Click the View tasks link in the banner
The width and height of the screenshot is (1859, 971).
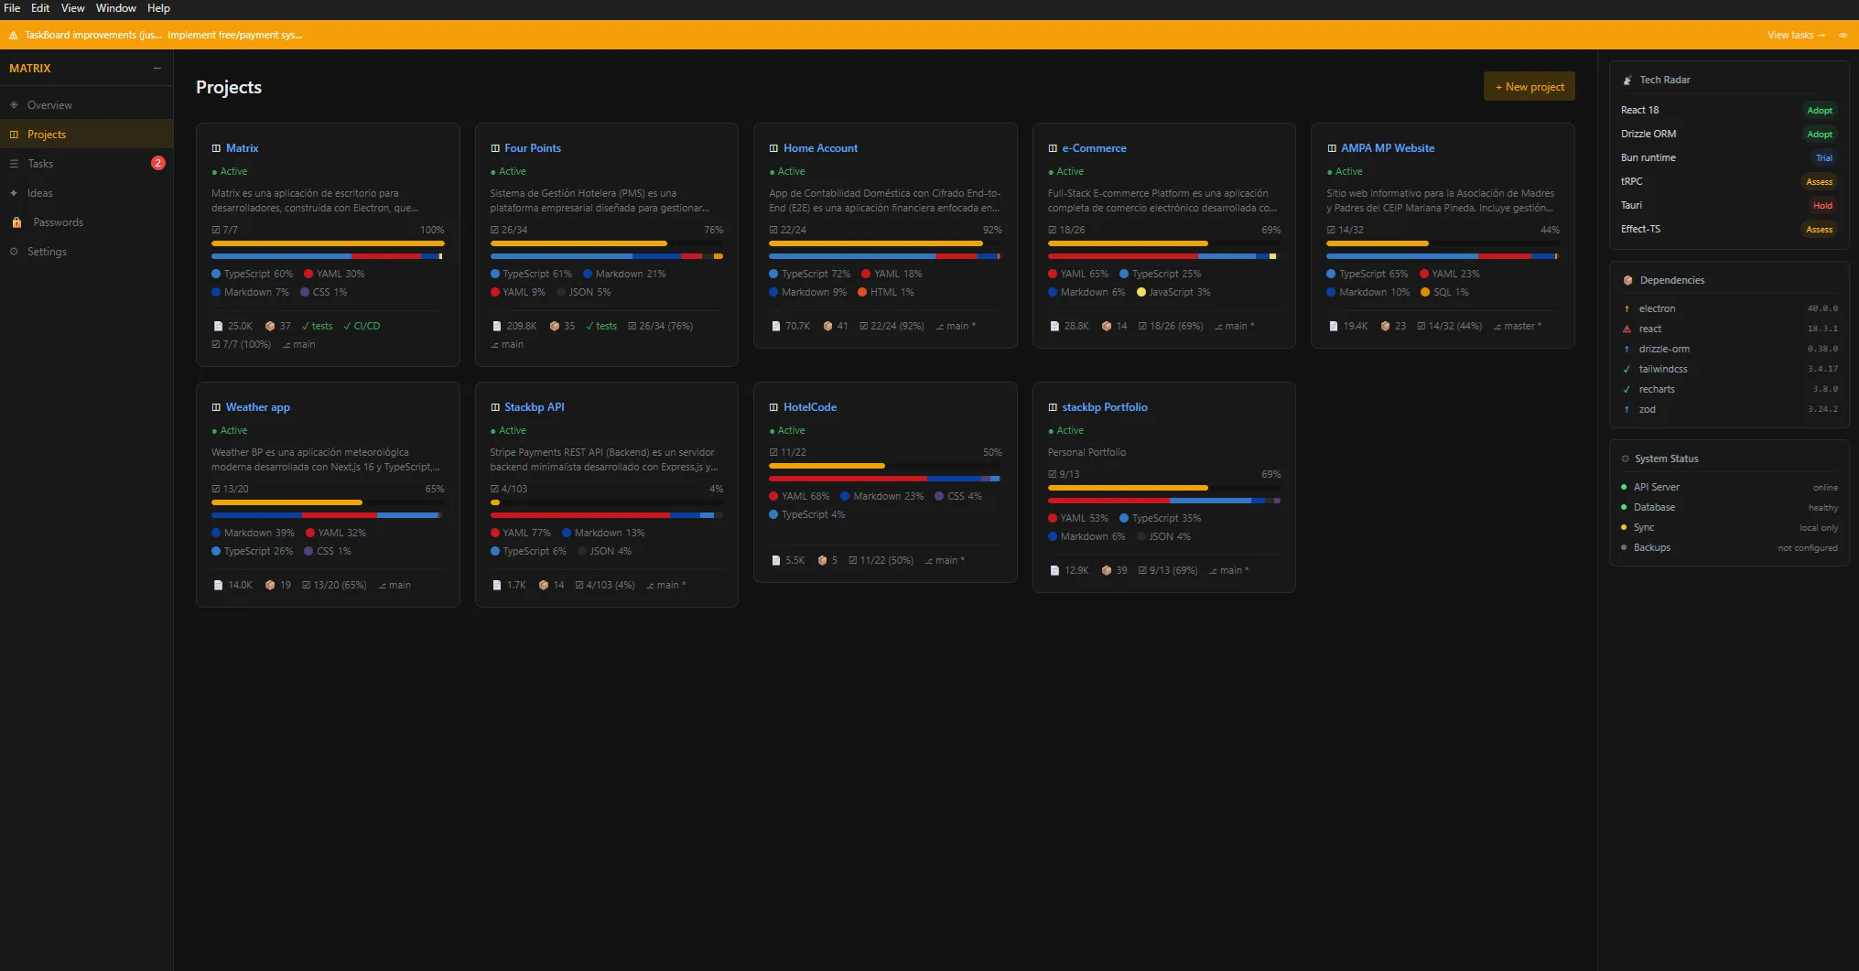[x=1795, y=36]
